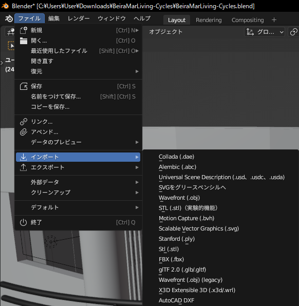Select 開き直す to revert file
299x306 pixels.
point(78,61)
